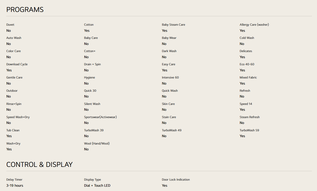
Task: Select the Yes value under Tub Clean
Action: tap(9, 136)
